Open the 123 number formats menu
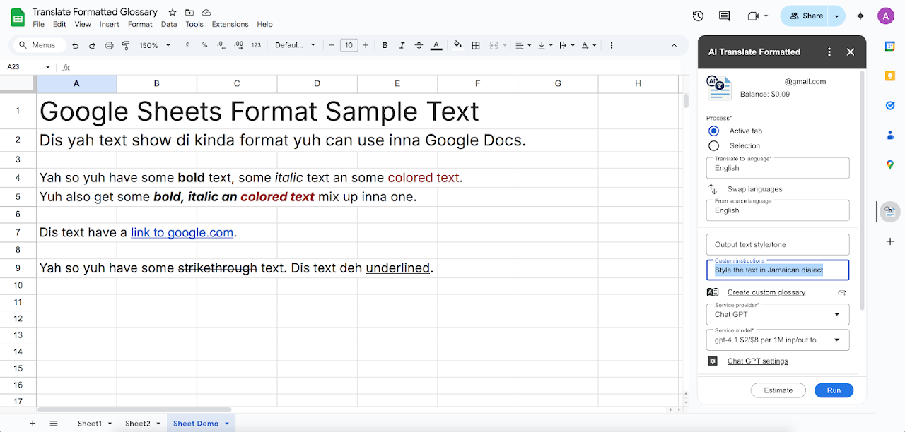 256,45
